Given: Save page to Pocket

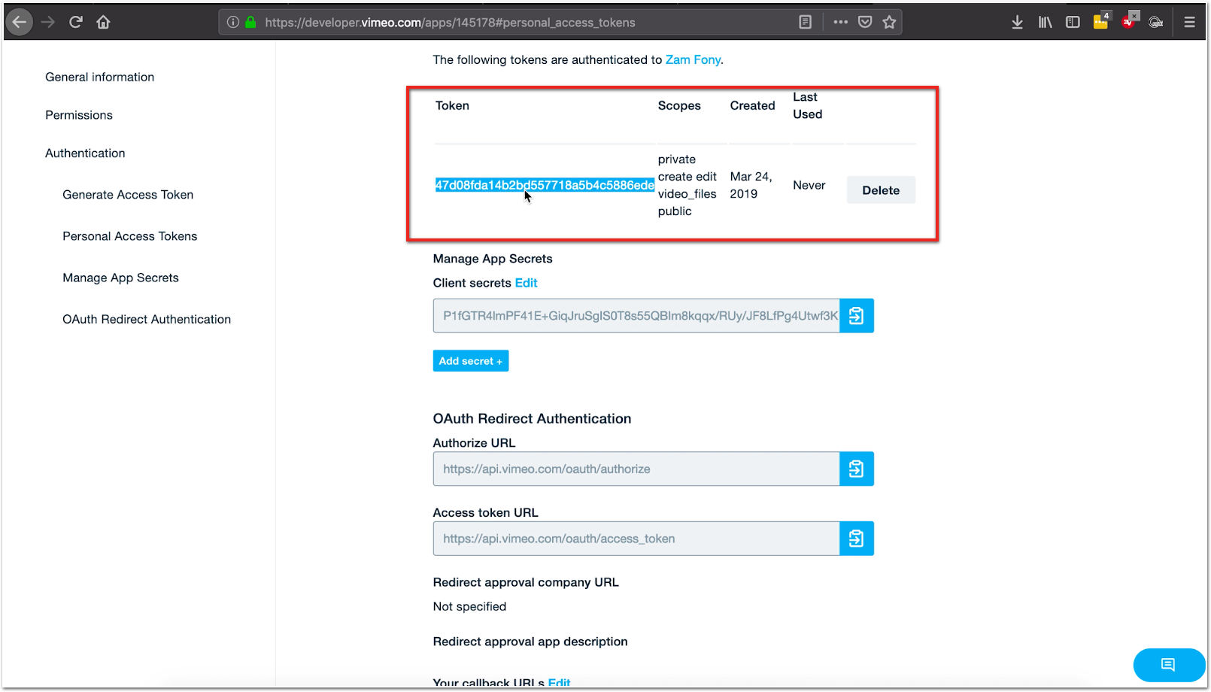Looking at the screenshot, I should pos(865,23).
